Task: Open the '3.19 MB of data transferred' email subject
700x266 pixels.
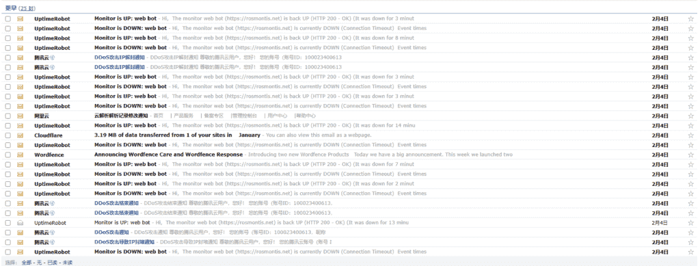Action: click(177, 135)
